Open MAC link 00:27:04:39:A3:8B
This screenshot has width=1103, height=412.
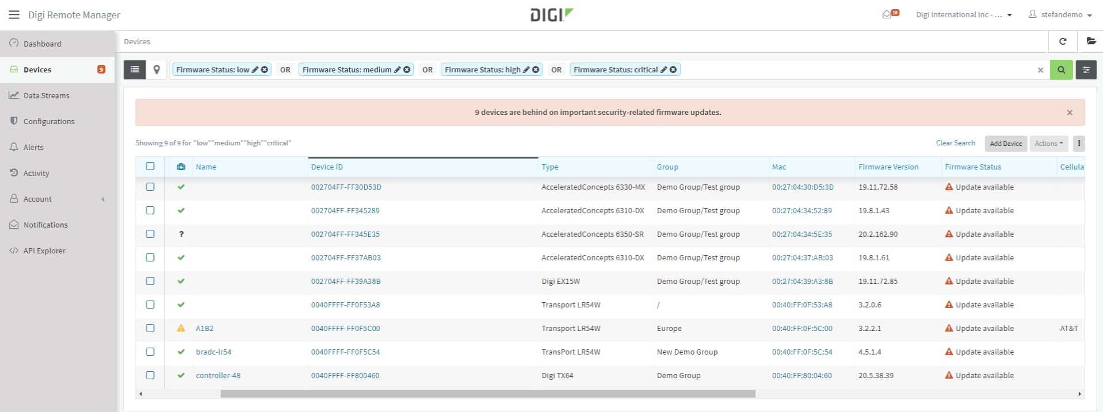tap(802, 281)
